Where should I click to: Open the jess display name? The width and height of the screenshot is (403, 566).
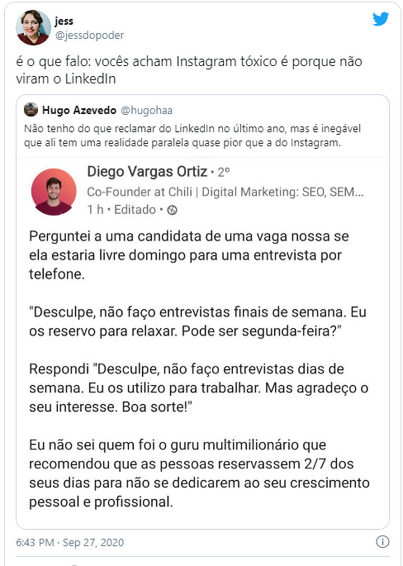tap(64, 21)
